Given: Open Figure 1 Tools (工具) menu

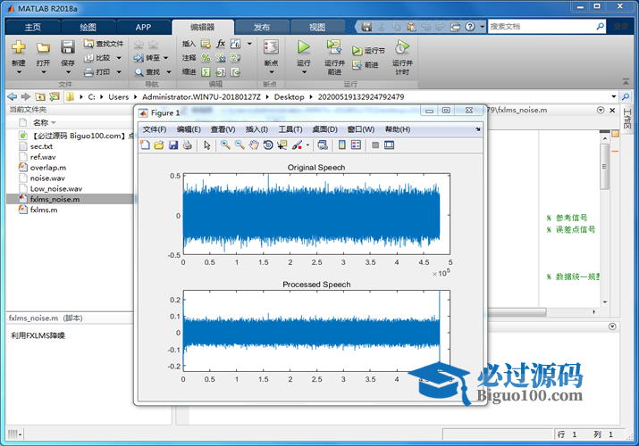Looking at the screenshot, I should point(290,129).
